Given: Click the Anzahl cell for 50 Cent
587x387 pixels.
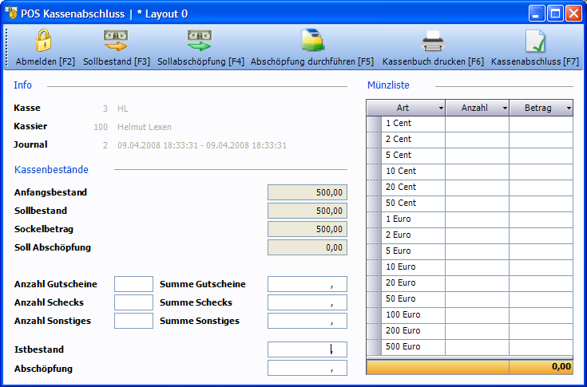Looking at the screenshot, I should tap(477, 203).
